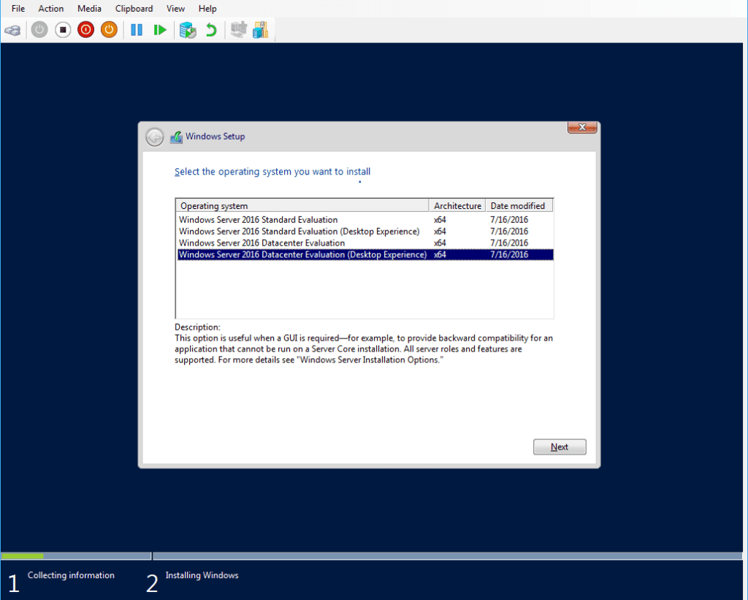The image size is (748, 600).
Task: Click the date in the Standard Evaluation (Desktop Experience) row
Action: tap(509, 232)
